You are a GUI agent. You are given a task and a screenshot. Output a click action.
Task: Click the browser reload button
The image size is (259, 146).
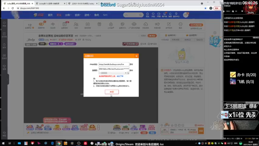(x=13, y=8)
